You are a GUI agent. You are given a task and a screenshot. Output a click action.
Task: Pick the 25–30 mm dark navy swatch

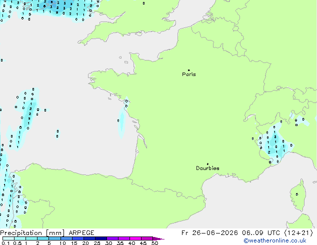[101, 238]
